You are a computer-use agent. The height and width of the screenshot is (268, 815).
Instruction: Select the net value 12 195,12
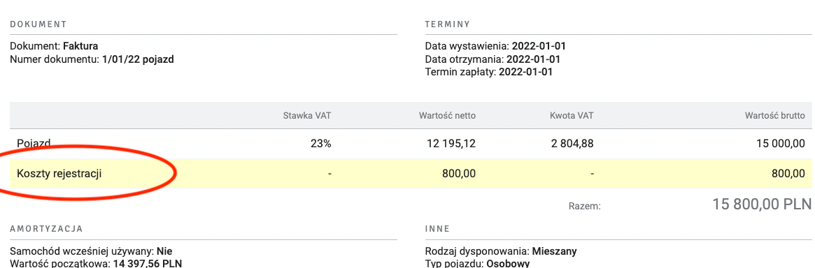coord(450,144)
